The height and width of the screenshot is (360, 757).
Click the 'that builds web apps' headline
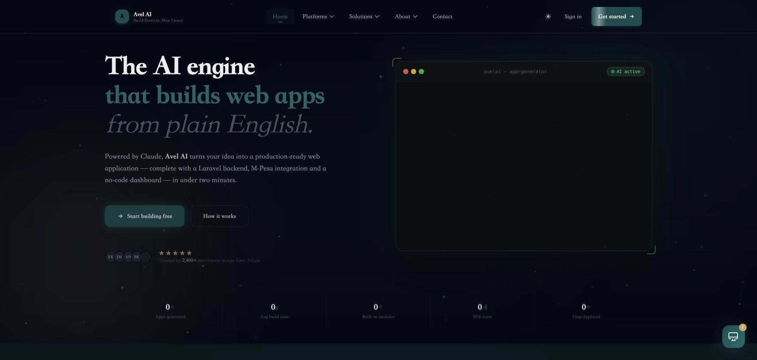click(215, 95)
